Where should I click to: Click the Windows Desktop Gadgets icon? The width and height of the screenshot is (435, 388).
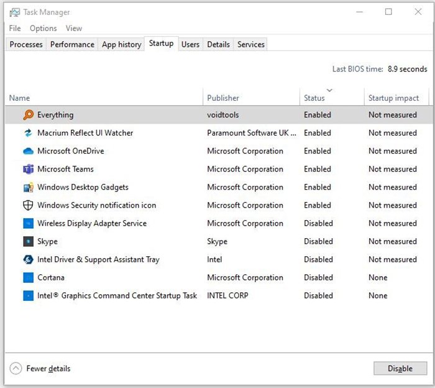click(x=28, y=187)
